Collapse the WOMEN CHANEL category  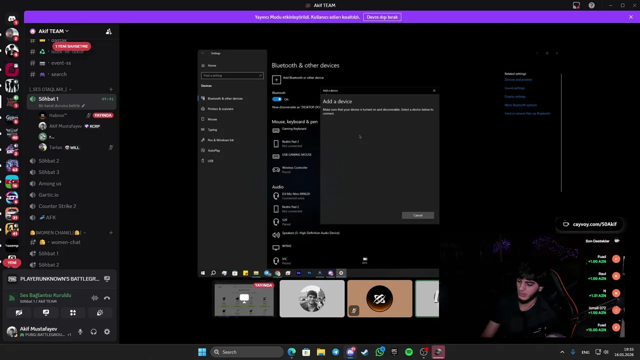pos(57,232)
